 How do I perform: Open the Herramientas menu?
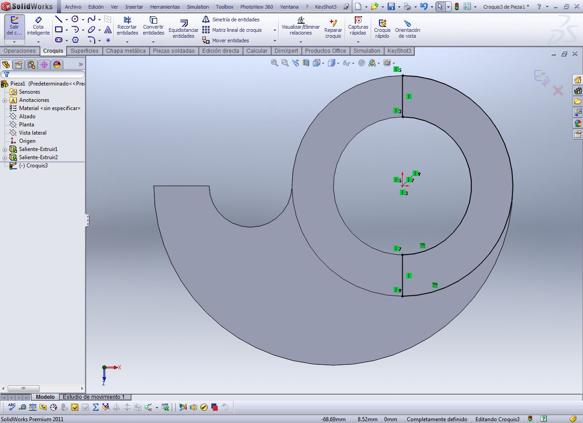point(165,7)
